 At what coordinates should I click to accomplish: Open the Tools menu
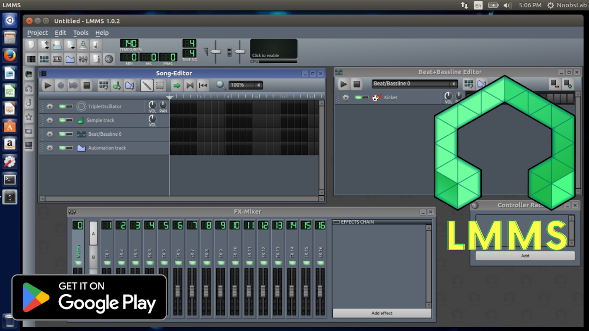tap(81, 33)
